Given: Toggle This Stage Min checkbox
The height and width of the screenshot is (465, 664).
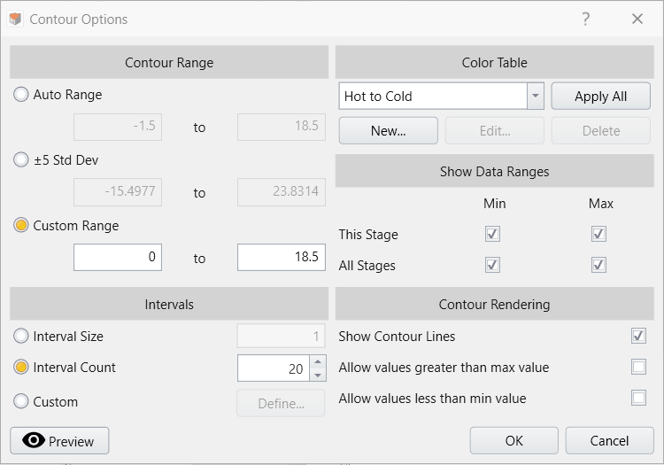Looking at the screenshot, I should click(x=492, y=234).
